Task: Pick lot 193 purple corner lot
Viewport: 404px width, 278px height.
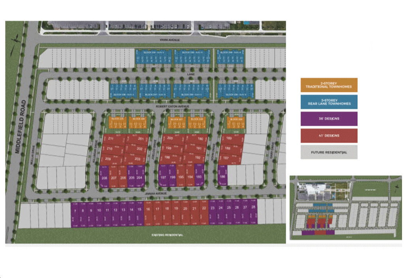Action: coord(199,177)
